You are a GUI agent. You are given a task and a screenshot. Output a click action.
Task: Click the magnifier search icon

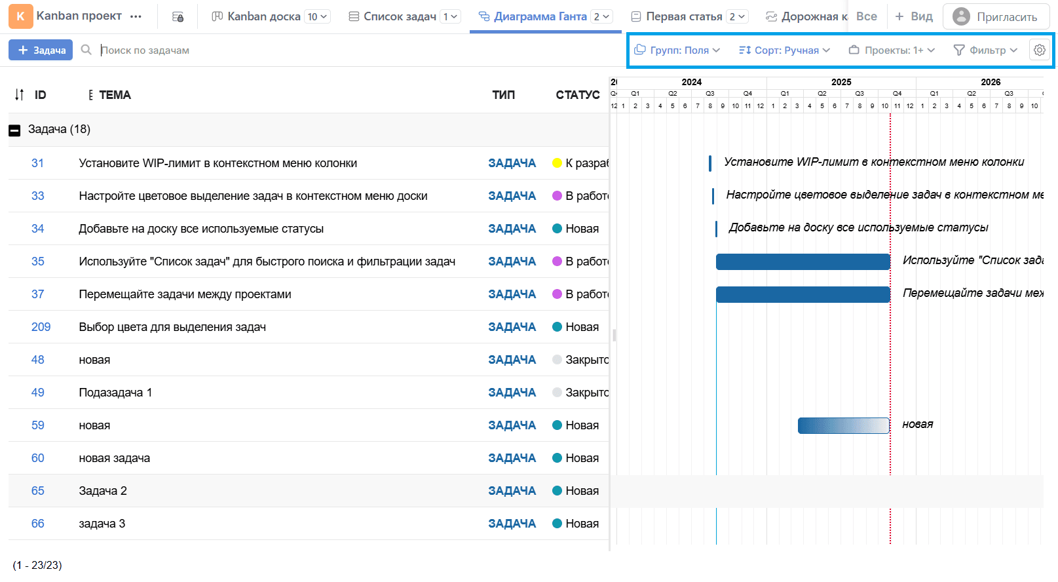click(x=86, y=50)
